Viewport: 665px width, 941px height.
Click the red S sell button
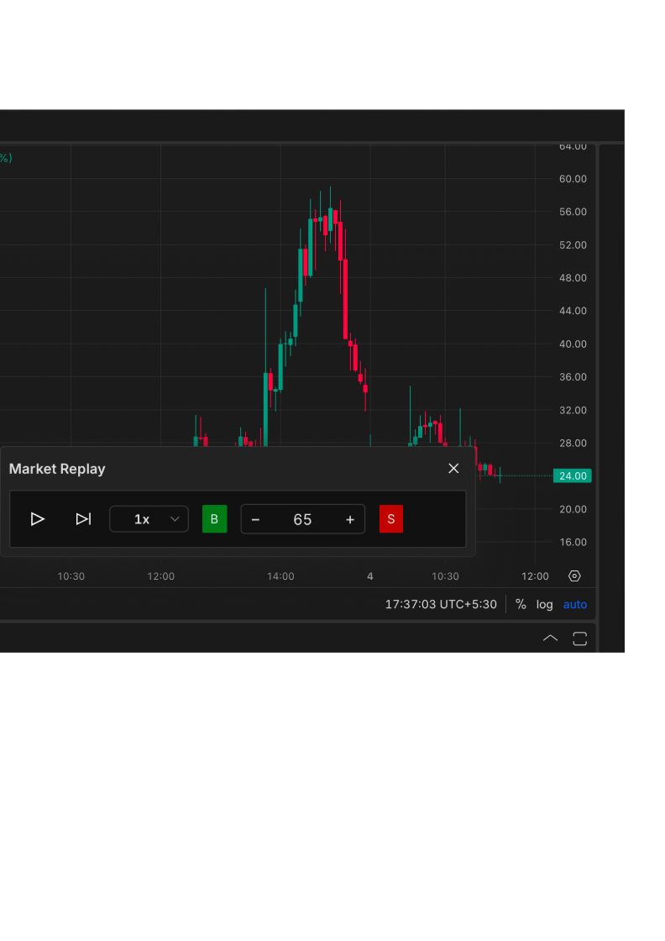coord(391,519)
